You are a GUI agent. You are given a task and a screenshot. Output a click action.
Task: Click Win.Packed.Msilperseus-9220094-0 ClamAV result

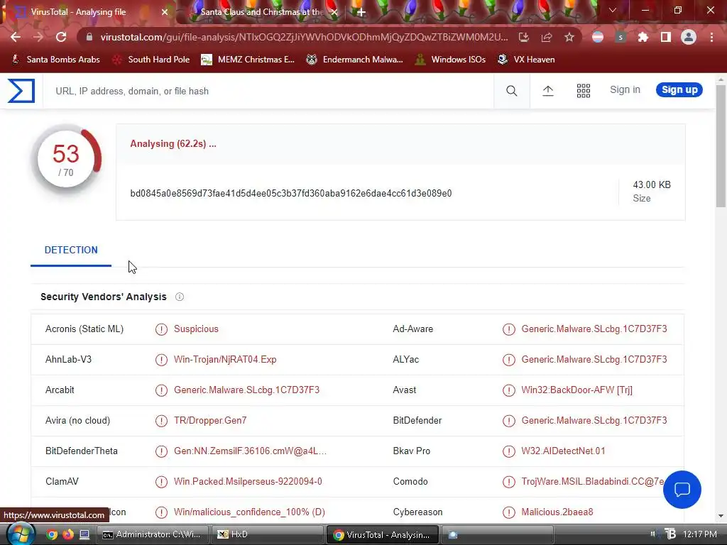(248, 482)
